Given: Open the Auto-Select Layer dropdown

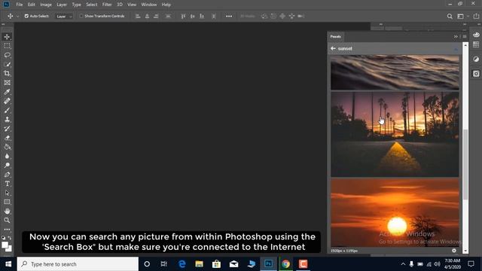Looking at the screenshot, I should tap(63, 17).
